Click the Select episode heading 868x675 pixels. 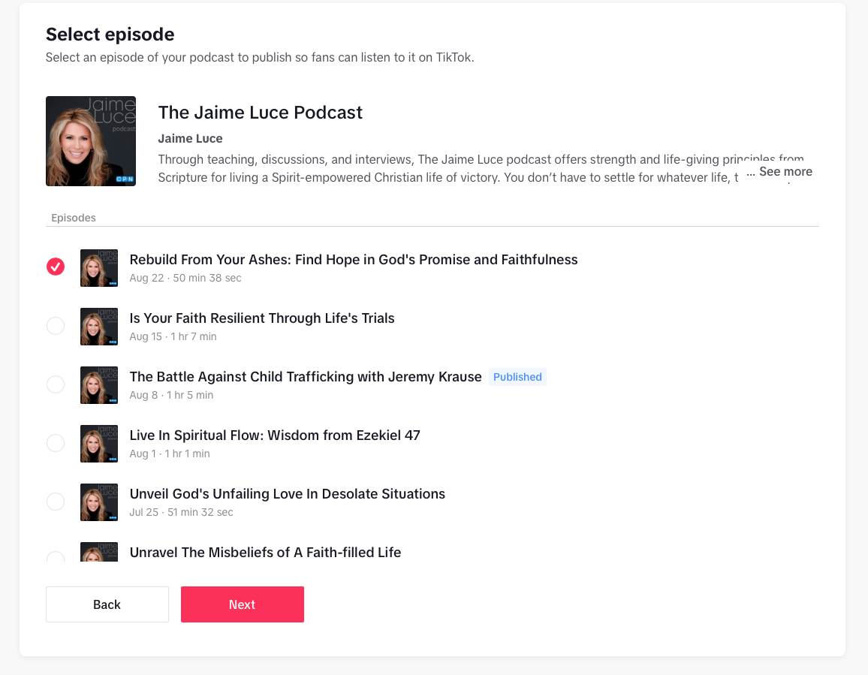point(110,35)
